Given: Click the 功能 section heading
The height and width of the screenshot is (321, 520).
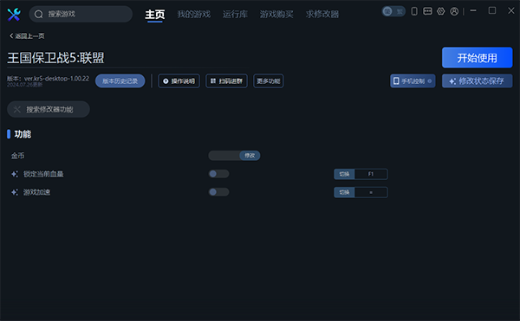Looking at the screenshot, I should (23, 134).
